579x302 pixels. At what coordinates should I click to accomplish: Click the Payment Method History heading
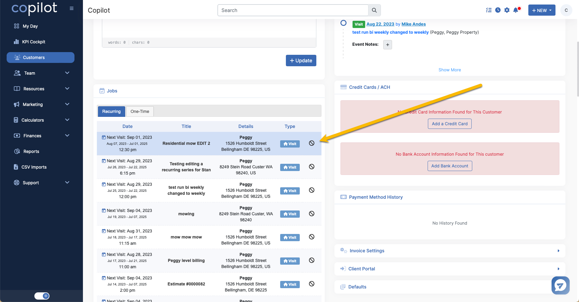376,197
